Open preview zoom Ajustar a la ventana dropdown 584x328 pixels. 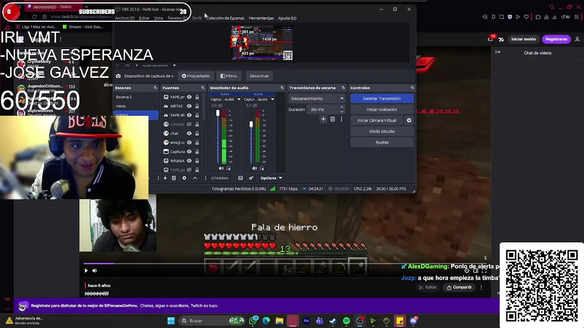[x=174, y=66]
